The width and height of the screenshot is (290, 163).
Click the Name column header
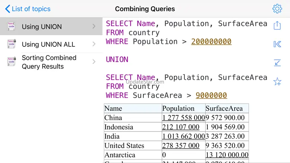133,108
